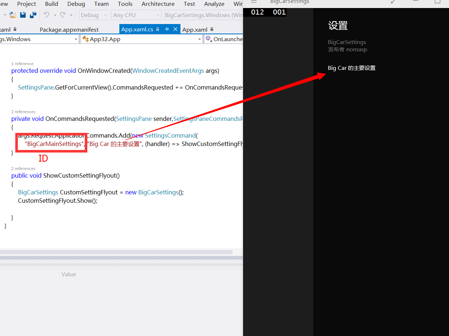Click the Undo arrow icon

(x=46, y=15)
